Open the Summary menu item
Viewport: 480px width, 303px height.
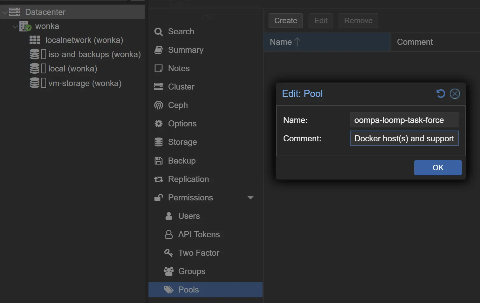(205, 50)
